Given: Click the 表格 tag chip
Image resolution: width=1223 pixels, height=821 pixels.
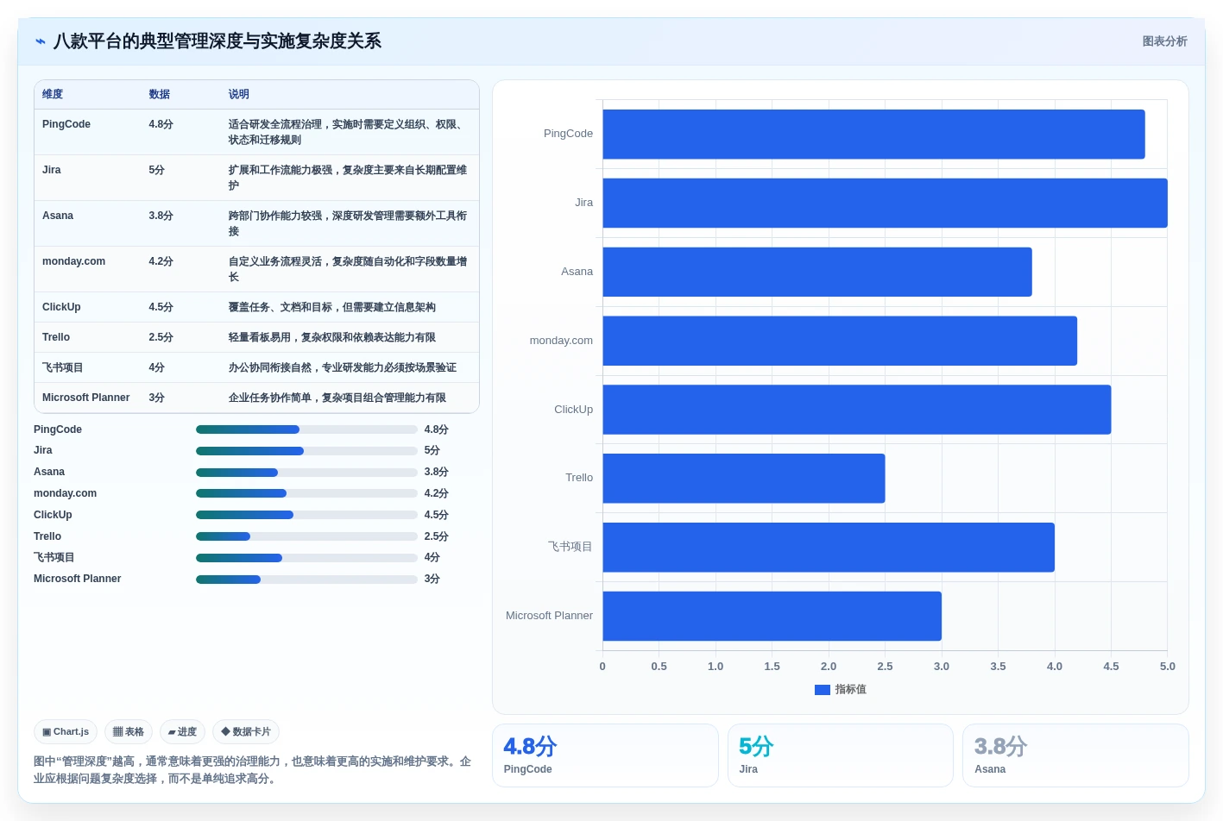Looking at the screenshot, I should 129,732.
